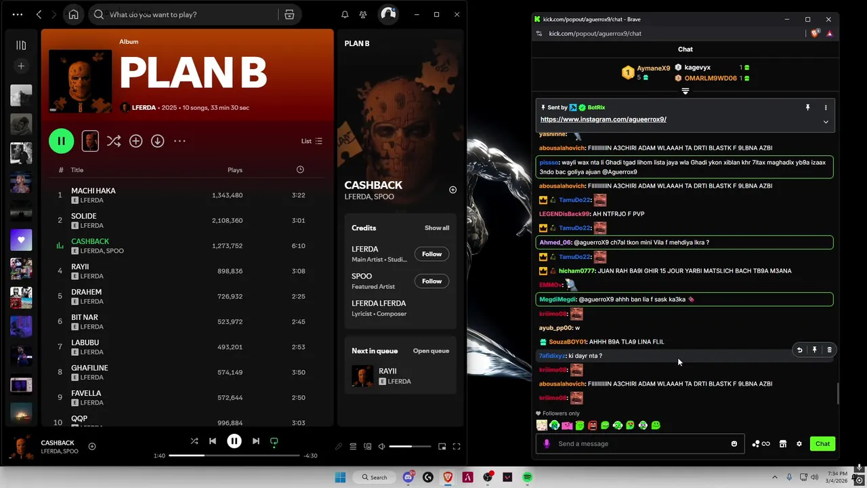Open queue from Next in queue card
Screen dimensions: 867x488
[x=431, y=351]
